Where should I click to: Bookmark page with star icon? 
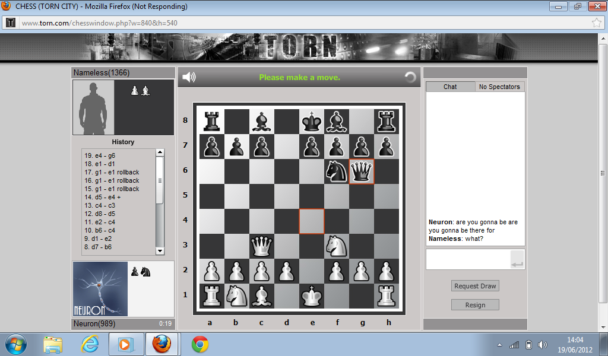click(597, 23)
